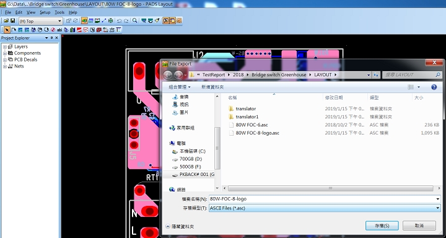Select the 80W FOC-6.asc file
Image resolution: width=446 pixels, height=238 pixels.
[251, 125]
